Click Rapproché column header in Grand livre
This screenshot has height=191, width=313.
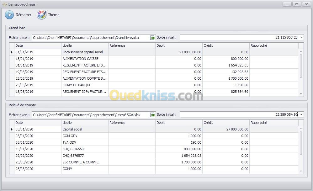pyautogui.click(x=273, y=45)
